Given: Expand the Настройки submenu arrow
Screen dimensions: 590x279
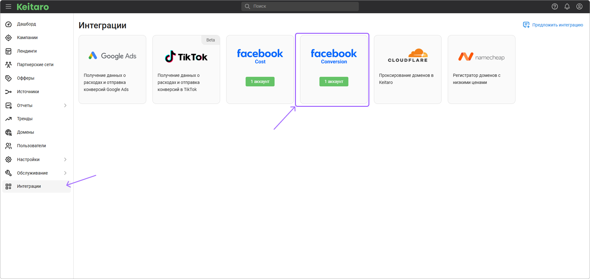Looking at the screenshot, I should pyautogui.click(x=65, y=160).
